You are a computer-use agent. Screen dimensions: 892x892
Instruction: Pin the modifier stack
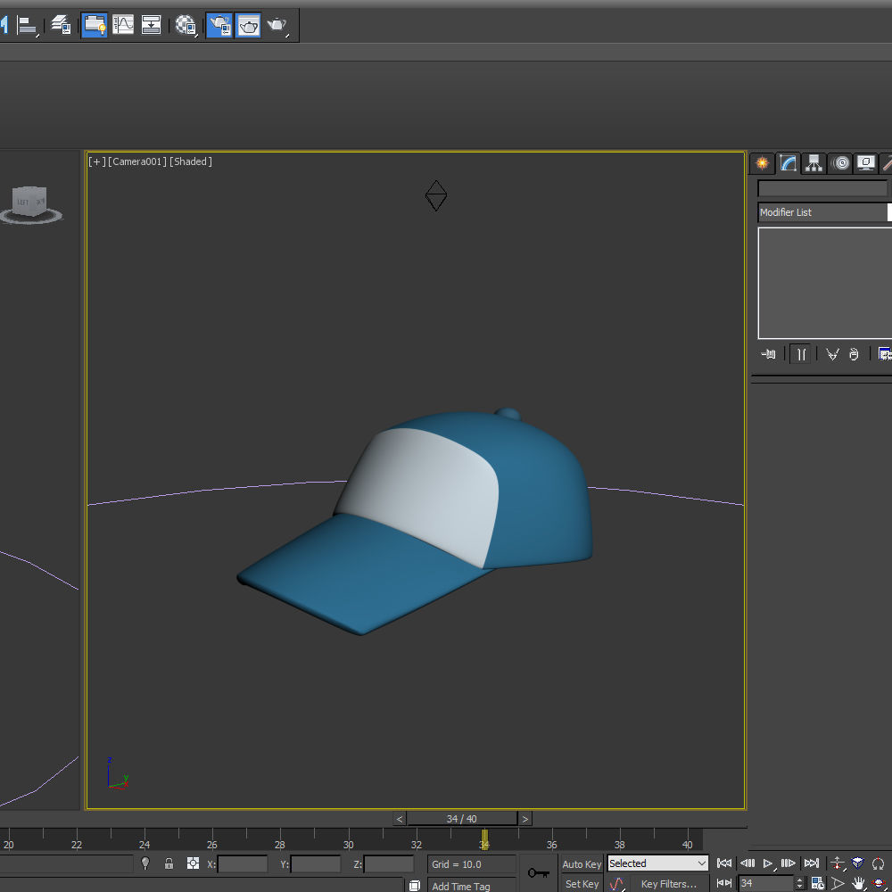(769, 353)
